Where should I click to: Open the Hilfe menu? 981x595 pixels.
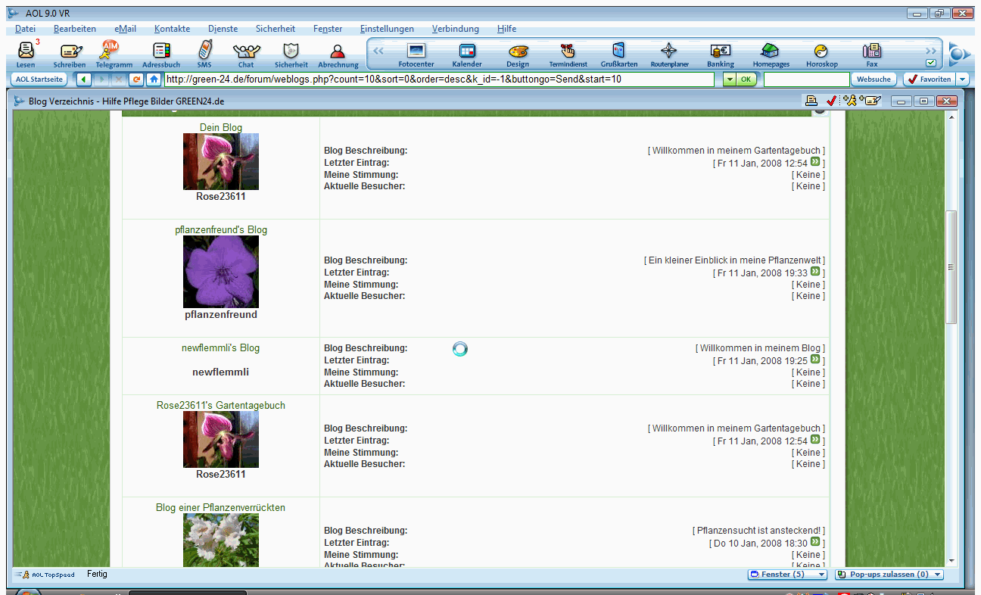[x=507, y=29]
